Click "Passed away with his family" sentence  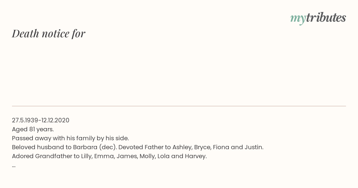70,138
